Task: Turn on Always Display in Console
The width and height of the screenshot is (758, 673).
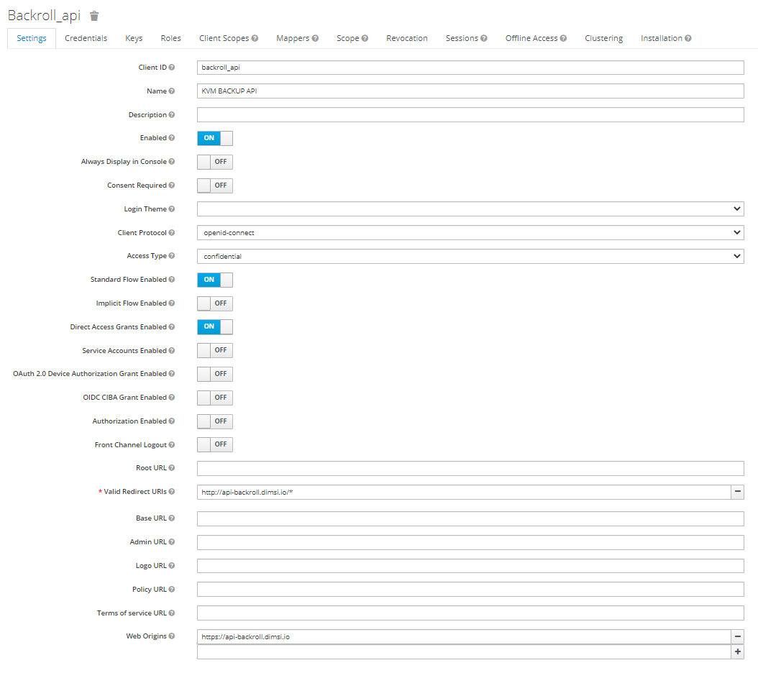Action: pyautogui.click(x=214, y=162)
